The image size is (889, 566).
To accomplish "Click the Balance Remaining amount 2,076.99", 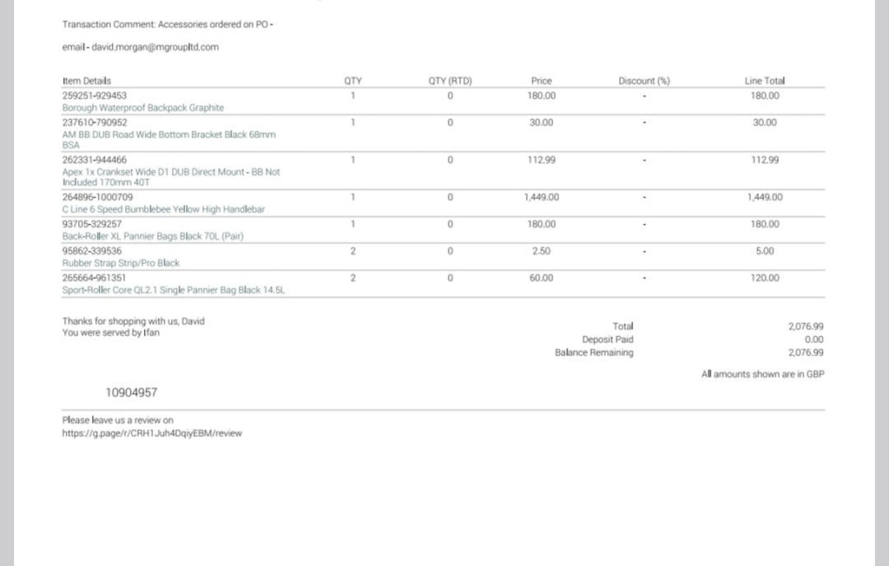I will (x=806, y=352).
